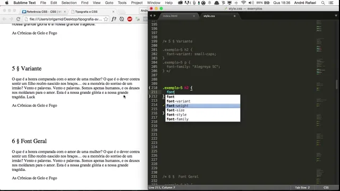Select 'font-variant' autocomplete suggestion
Viewport: 340px width, 191px height.
[203, 101]
